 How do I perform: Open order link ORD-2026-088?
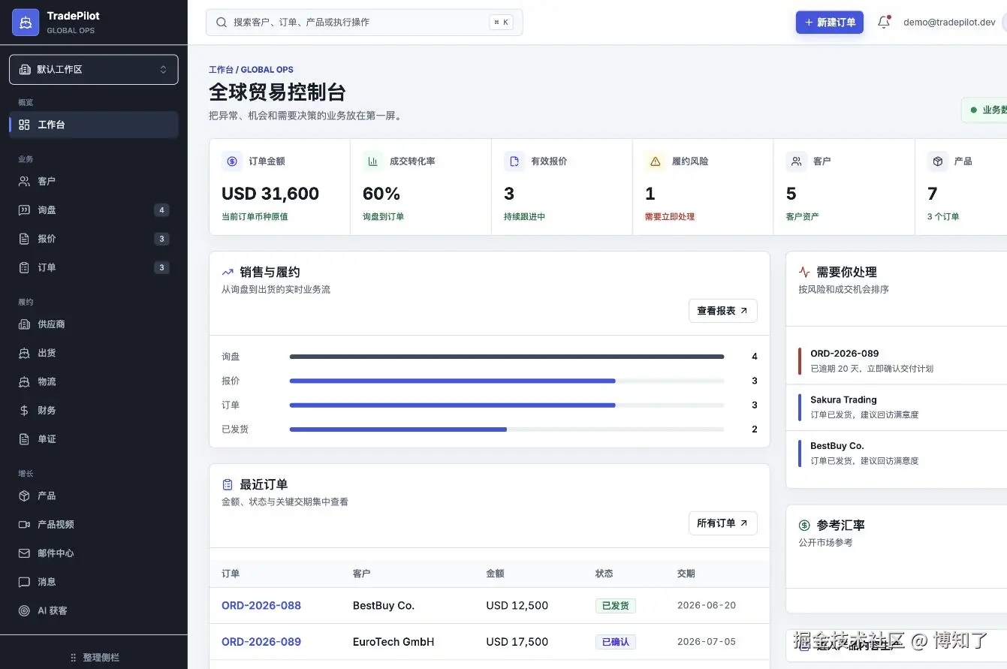pos(261,605)
